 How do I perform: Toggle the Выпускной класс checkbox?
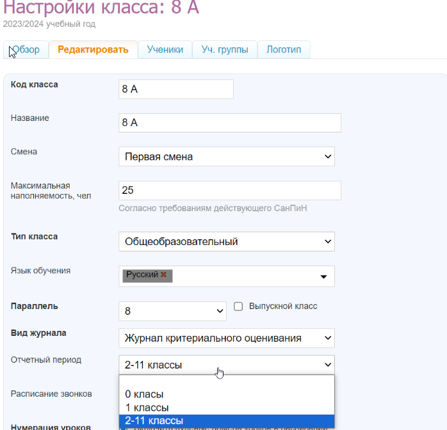238,307
